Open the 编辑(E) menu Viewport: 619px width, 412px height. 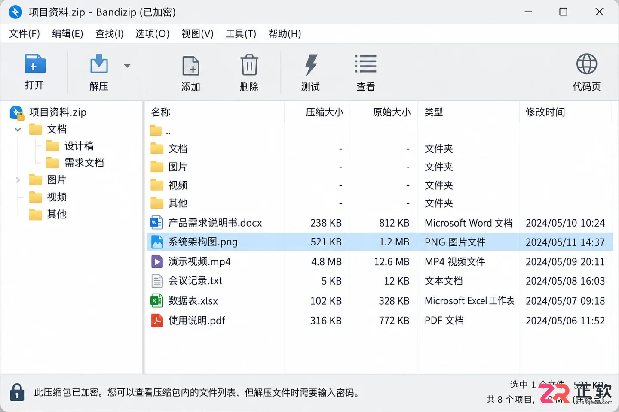[x=67, y=33]
